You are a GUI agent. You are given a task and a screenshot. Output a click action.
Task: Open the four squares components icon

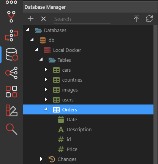11,92
